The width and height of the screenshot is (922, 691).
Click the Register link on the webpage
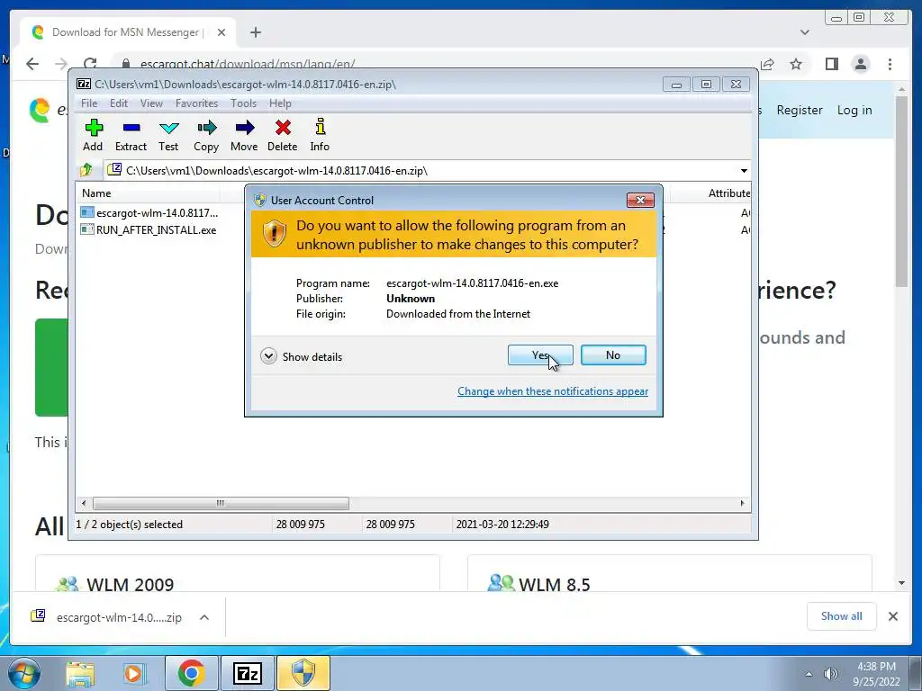800,111
